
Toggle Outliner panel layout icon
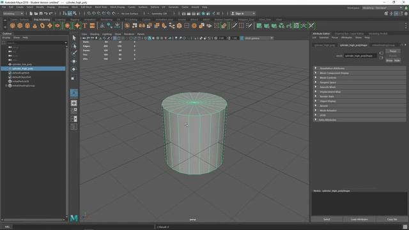(x=74, y=119)
